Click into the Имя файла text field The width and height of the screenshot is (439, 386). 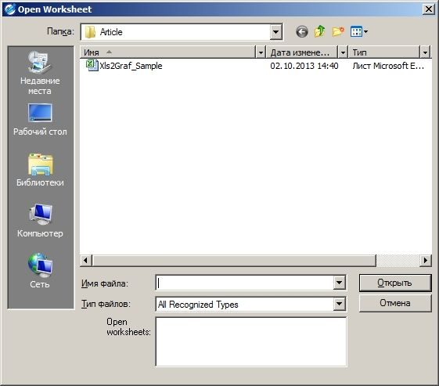tap(245, 283)
